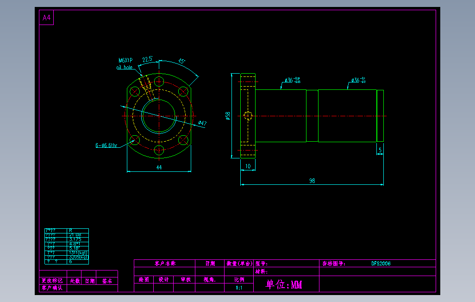This screenshot has width=475, height=302.
Task: Select the 视角. cell
Action: (210, 280)
